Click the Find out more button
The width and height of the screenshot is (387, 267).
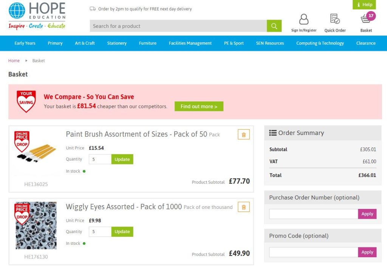199,106
